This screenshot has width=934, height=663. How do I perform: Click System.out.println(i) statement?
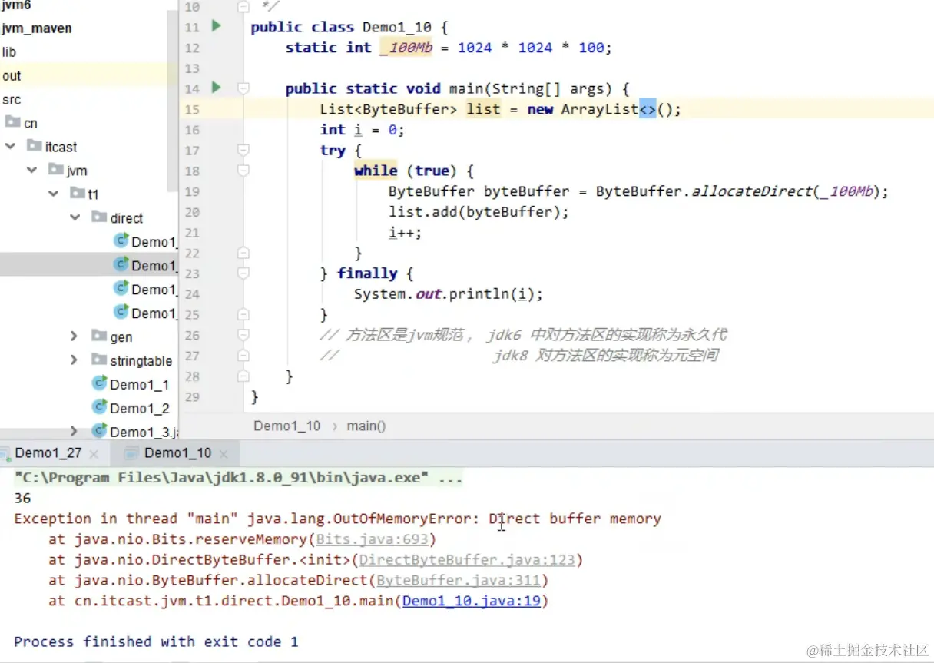click(449, 294)
